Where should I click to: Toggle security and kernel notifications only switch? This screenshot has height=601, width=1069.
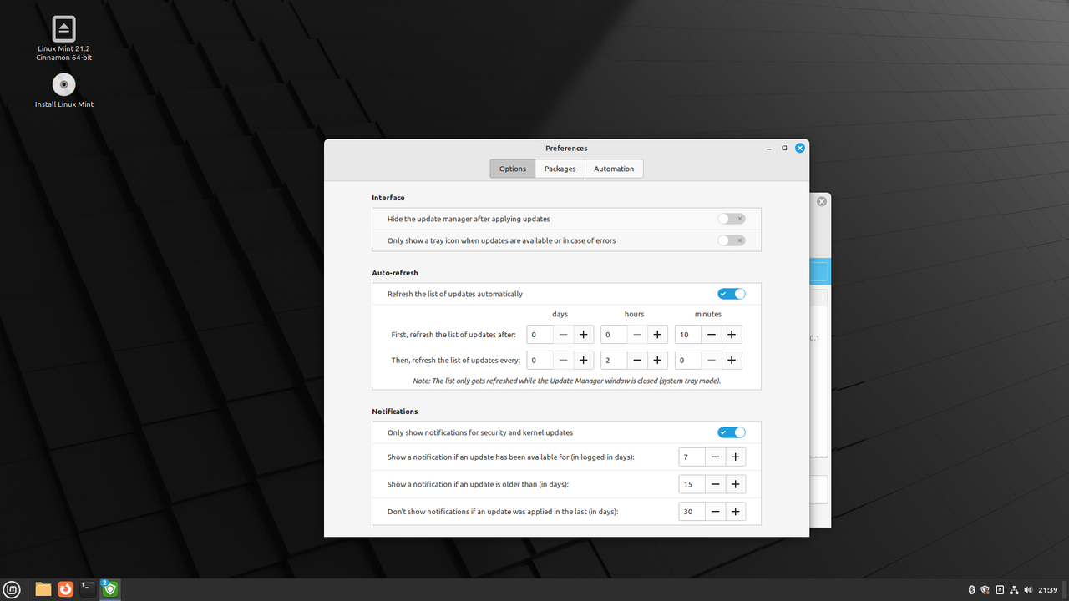pos(732,432)
